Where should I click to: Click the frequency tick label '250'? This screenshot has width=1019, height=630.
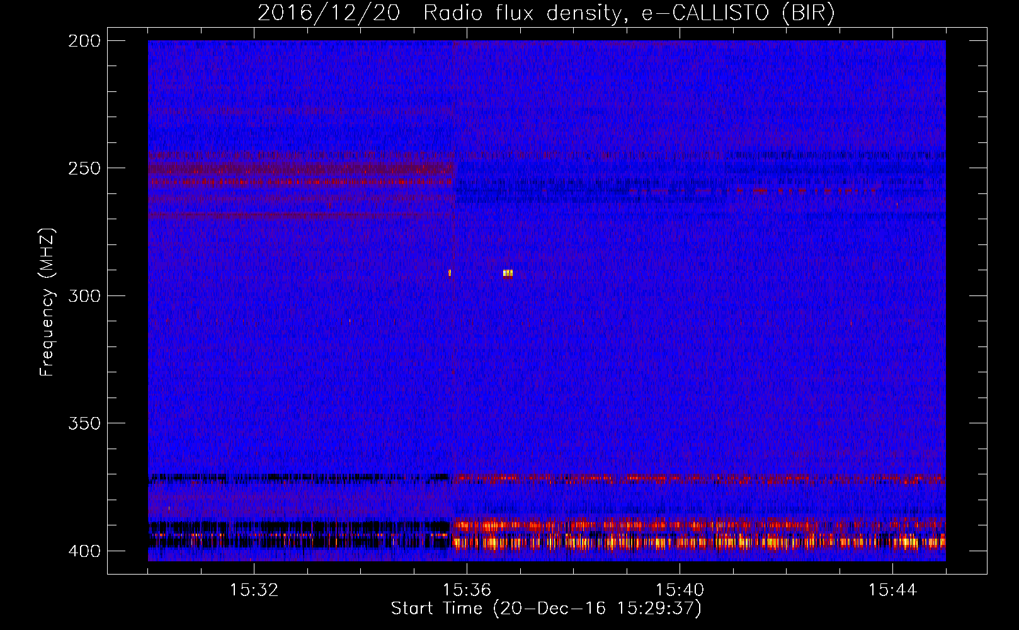[x=84, y=168]
